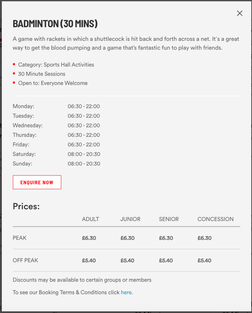Click the SENIOR column label
This screenshot has height=313, width=252.
[168, 219]
